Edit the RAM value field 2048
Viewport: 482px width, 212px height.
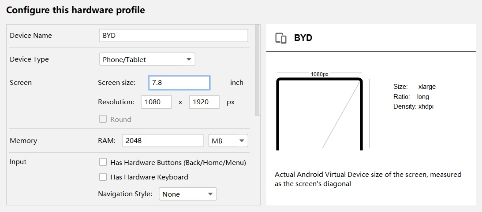[x=163, y=141]
